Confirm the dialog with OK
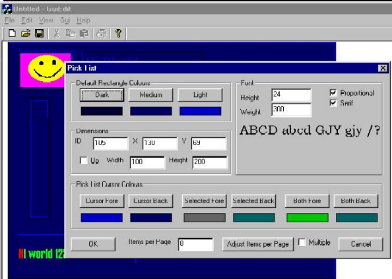Viewport: 392px width, 279px height. [93, 244]
